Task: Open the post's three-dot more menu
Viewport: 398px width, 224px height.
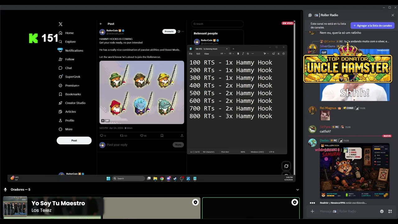Action: 183,31
